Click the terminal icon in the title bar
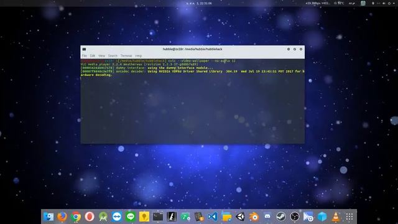The image size is (398, 224). point(84,49)
